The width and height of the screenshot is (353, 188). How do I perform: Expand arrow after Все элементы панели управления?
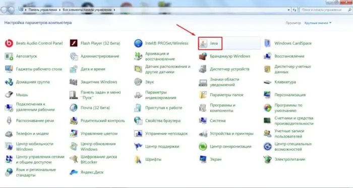tap(114, 10)
